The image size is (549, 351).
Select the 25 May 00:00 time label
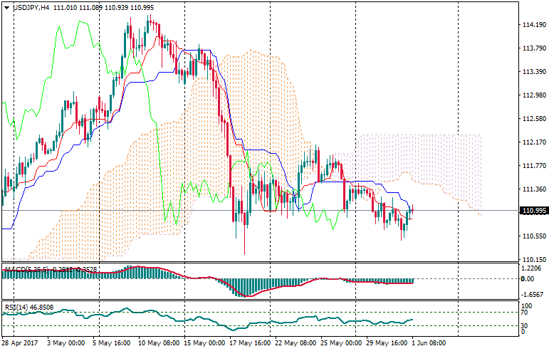(340, 343)
